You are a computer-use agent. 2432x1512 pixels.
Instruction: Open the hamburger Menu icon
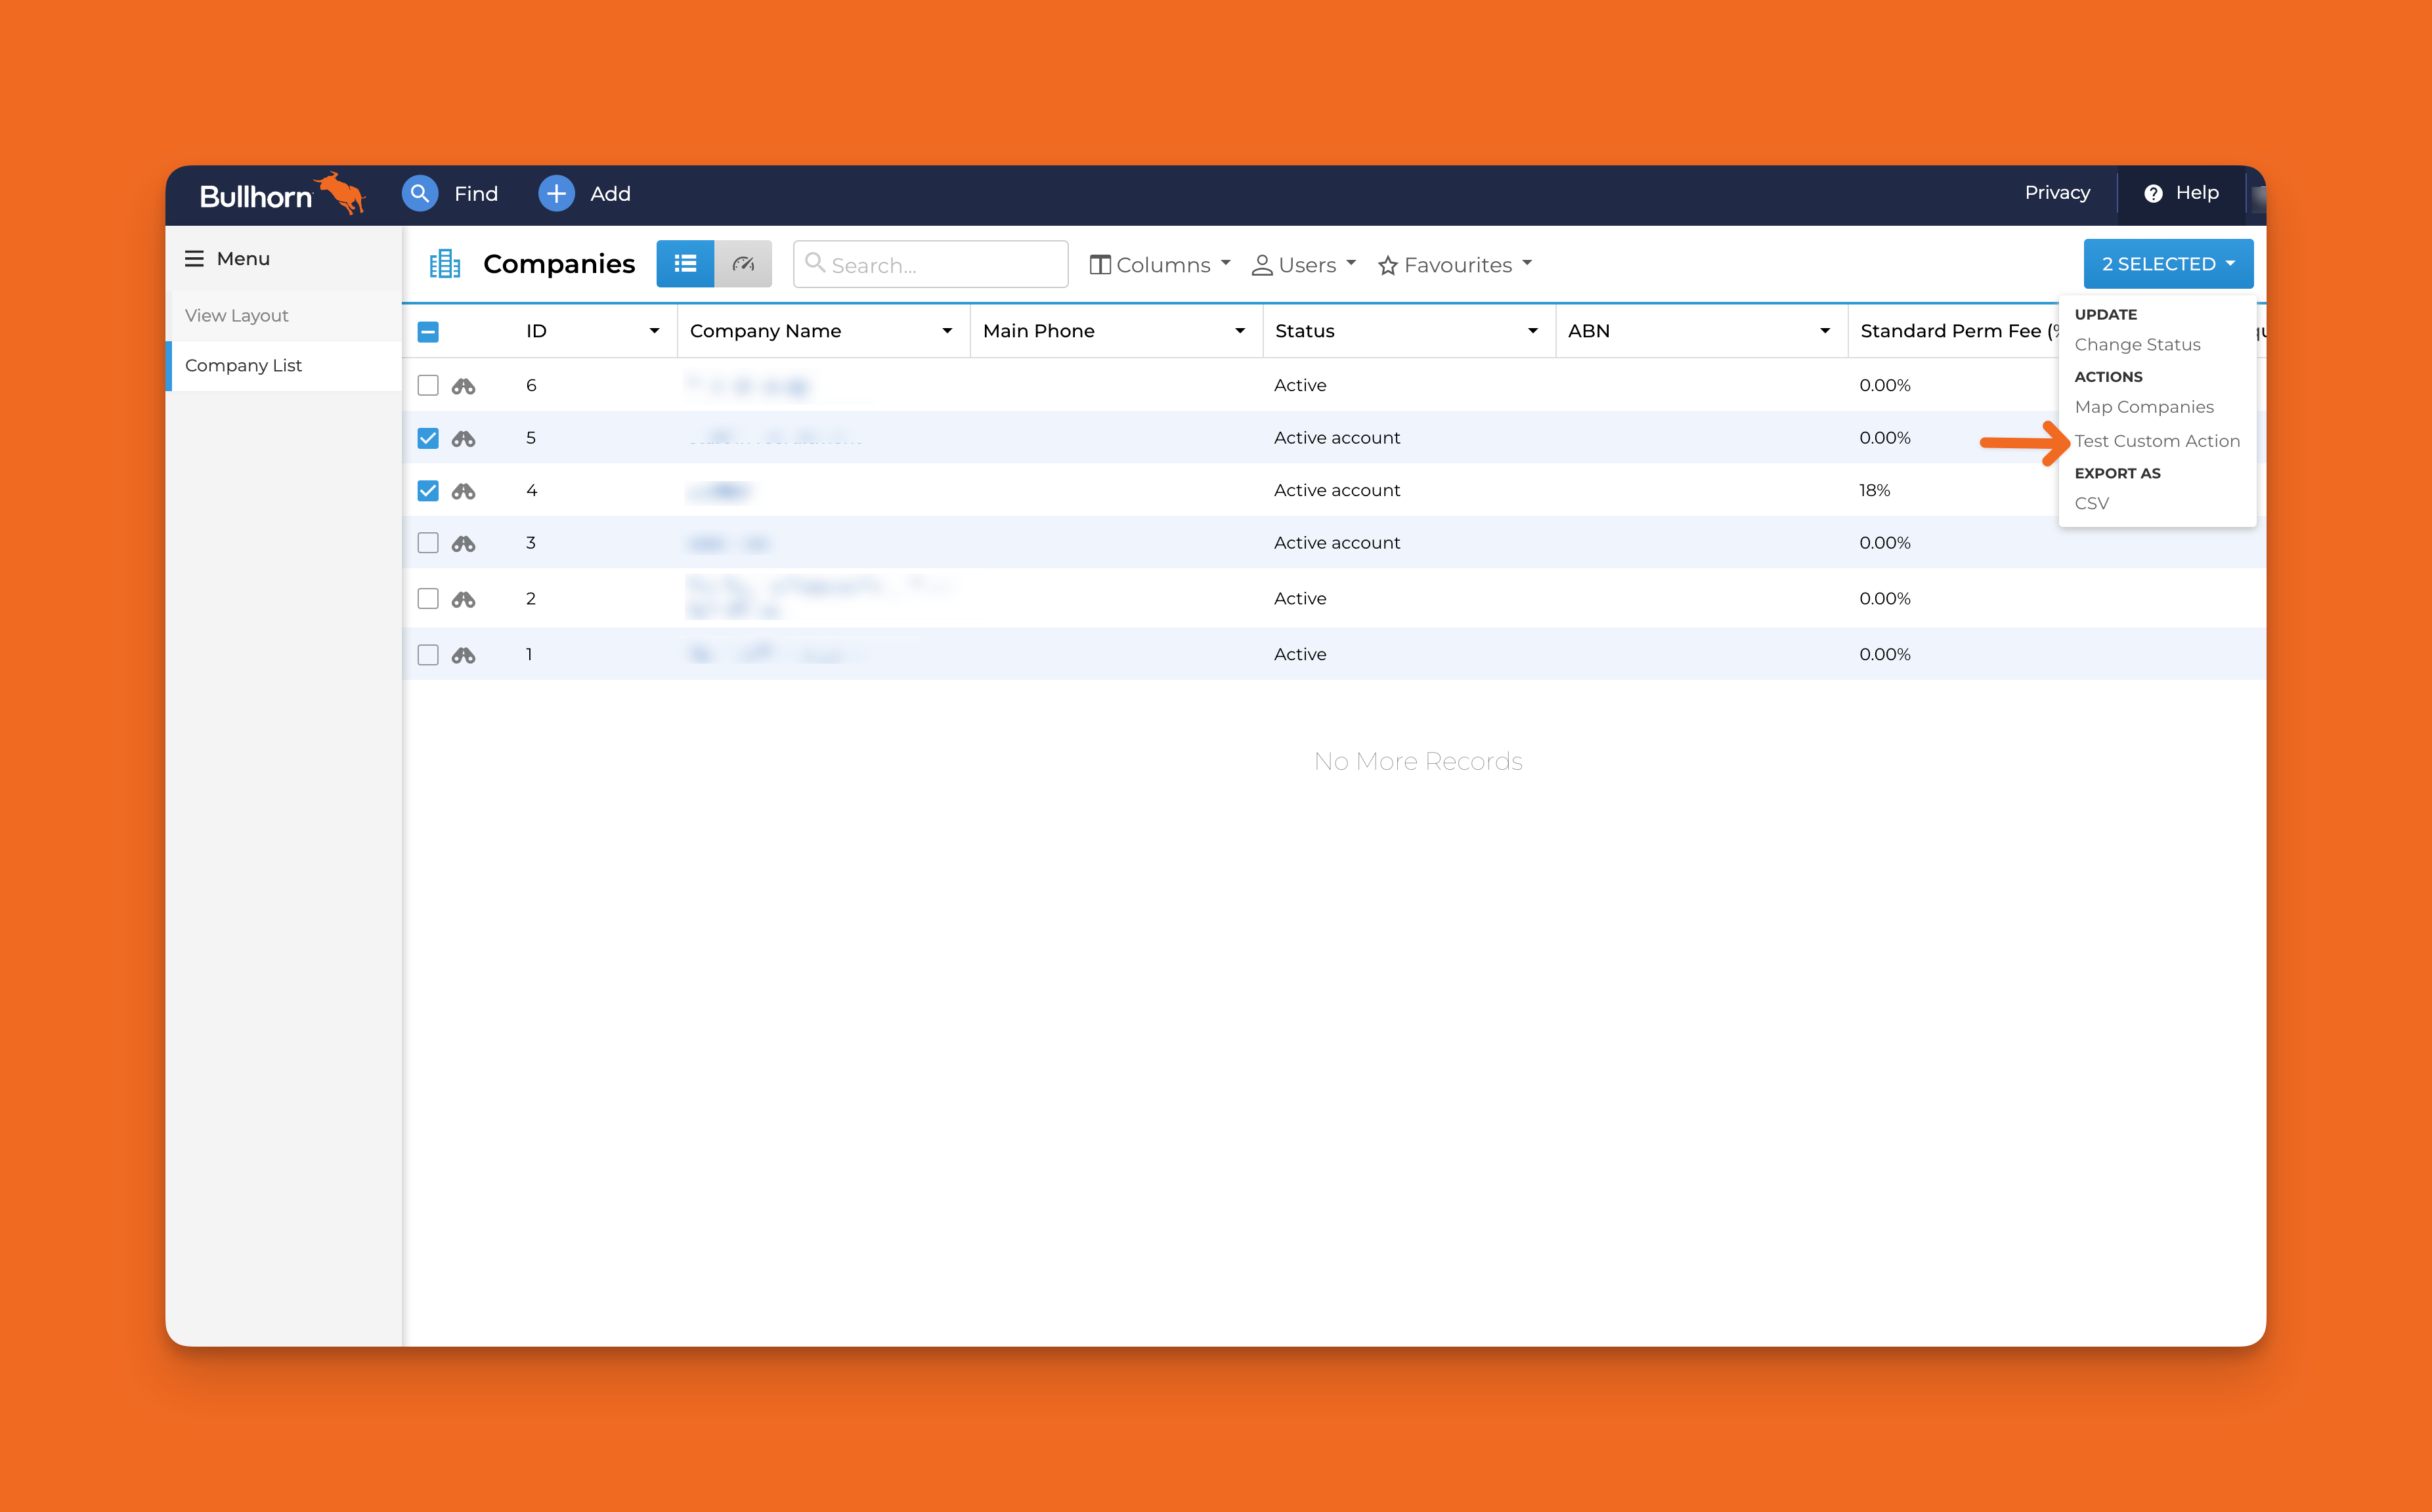pyautogui.click(x=194, y=259)
